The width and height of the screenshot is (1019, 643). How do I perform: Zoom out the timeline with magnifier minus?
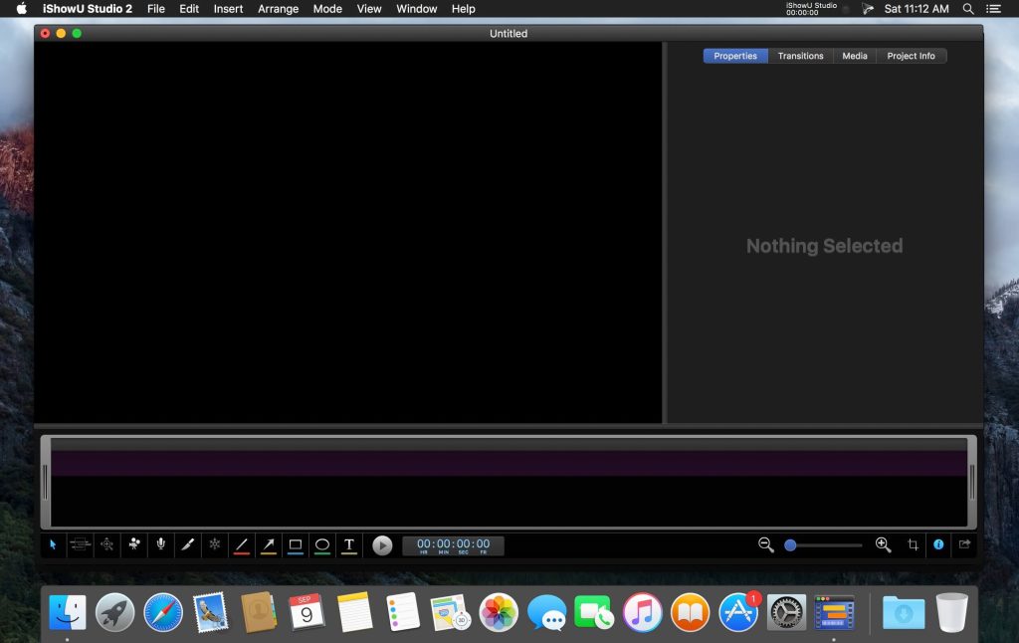coord(765,544)
